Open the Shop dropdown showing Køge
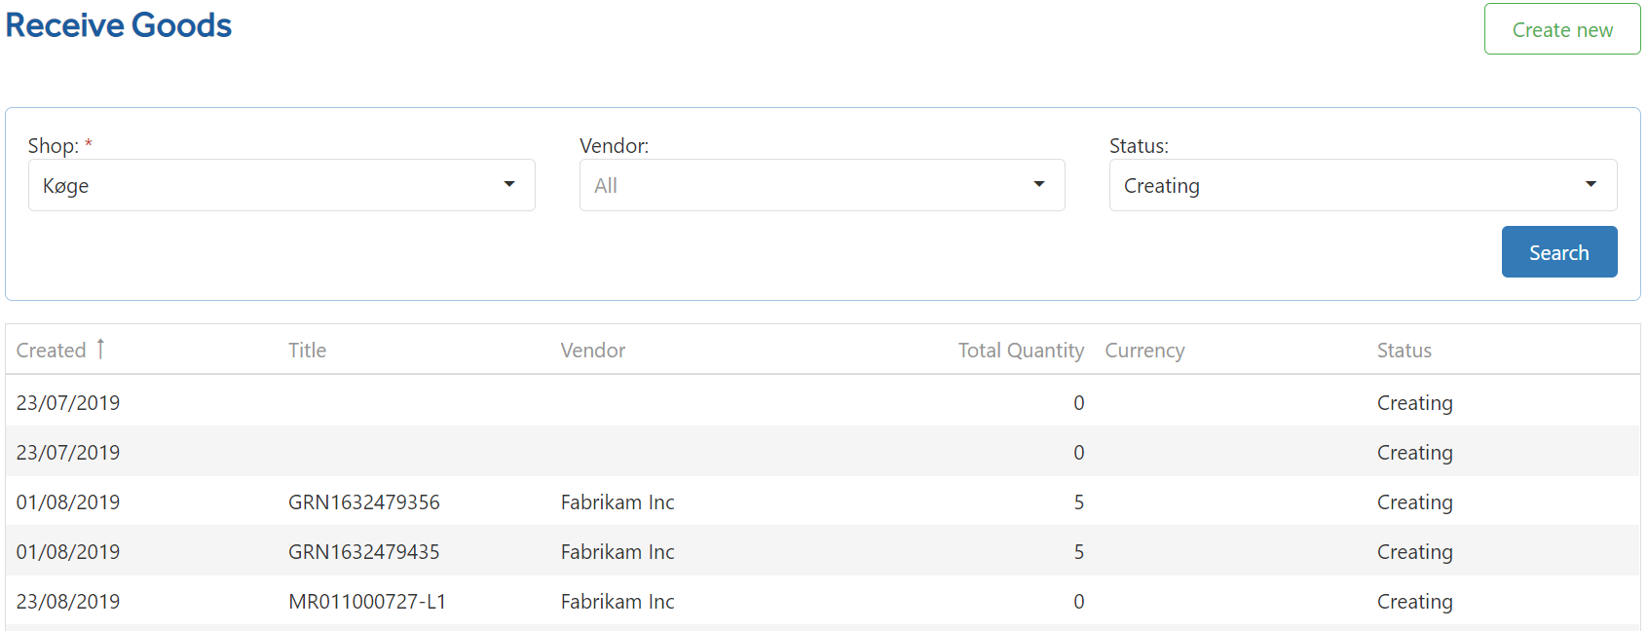The width and height of the screenshot is (1648, 631). [x=281, y=185]
